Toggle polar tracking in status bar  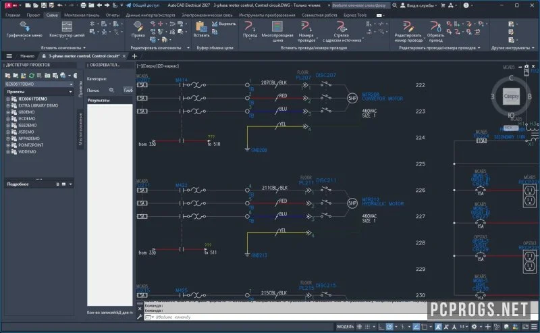(x=389, y=326)
